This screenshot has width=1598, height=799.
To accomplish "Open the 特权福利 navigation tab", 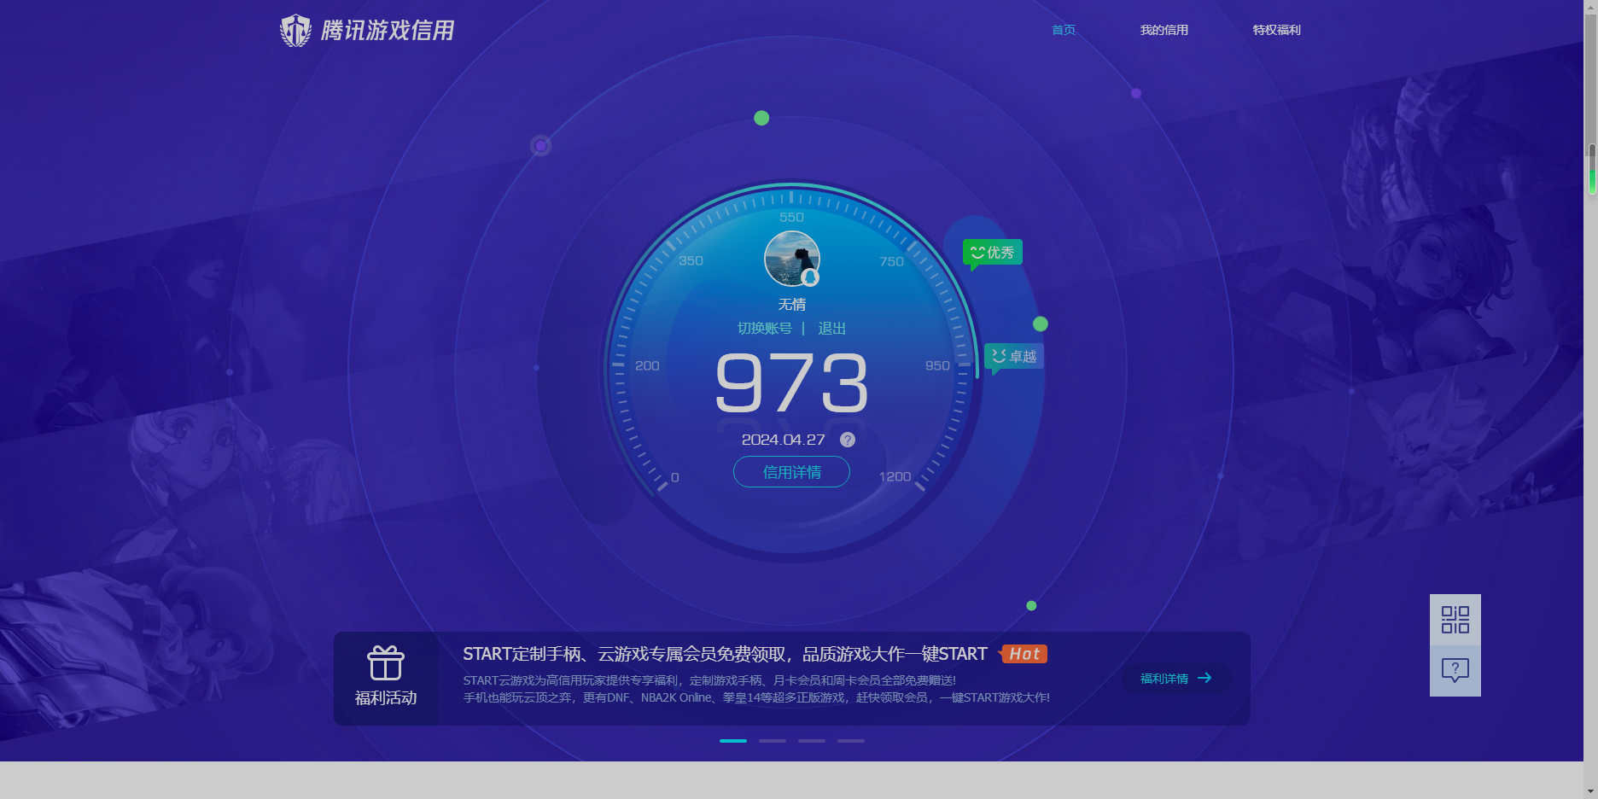I will [x=1277, y=30].
